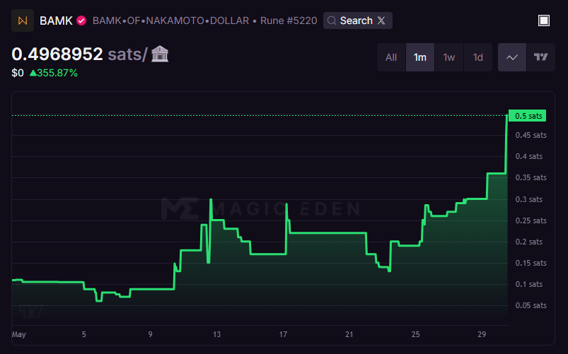Click the Rune #5220 label
This screenshot has height=354, width=568.
[x=289, y=20]
